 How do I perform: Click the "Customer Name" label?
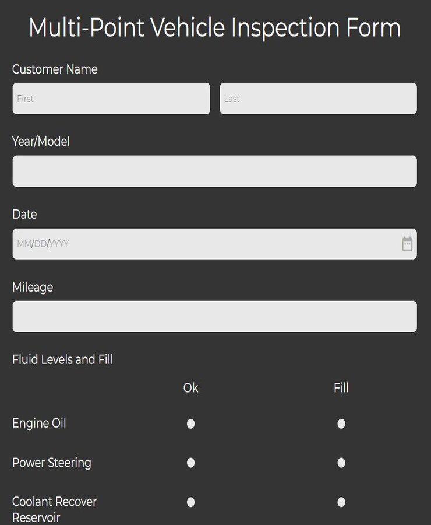point(55,69)
